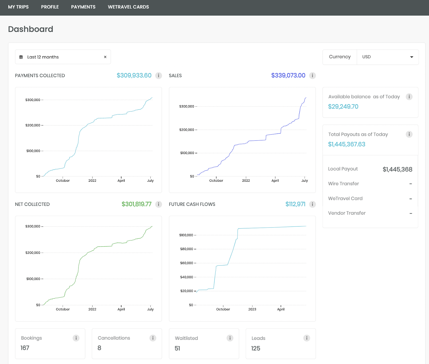Clear the Last 12 months filter
The image size is (429, 364).
105,57
